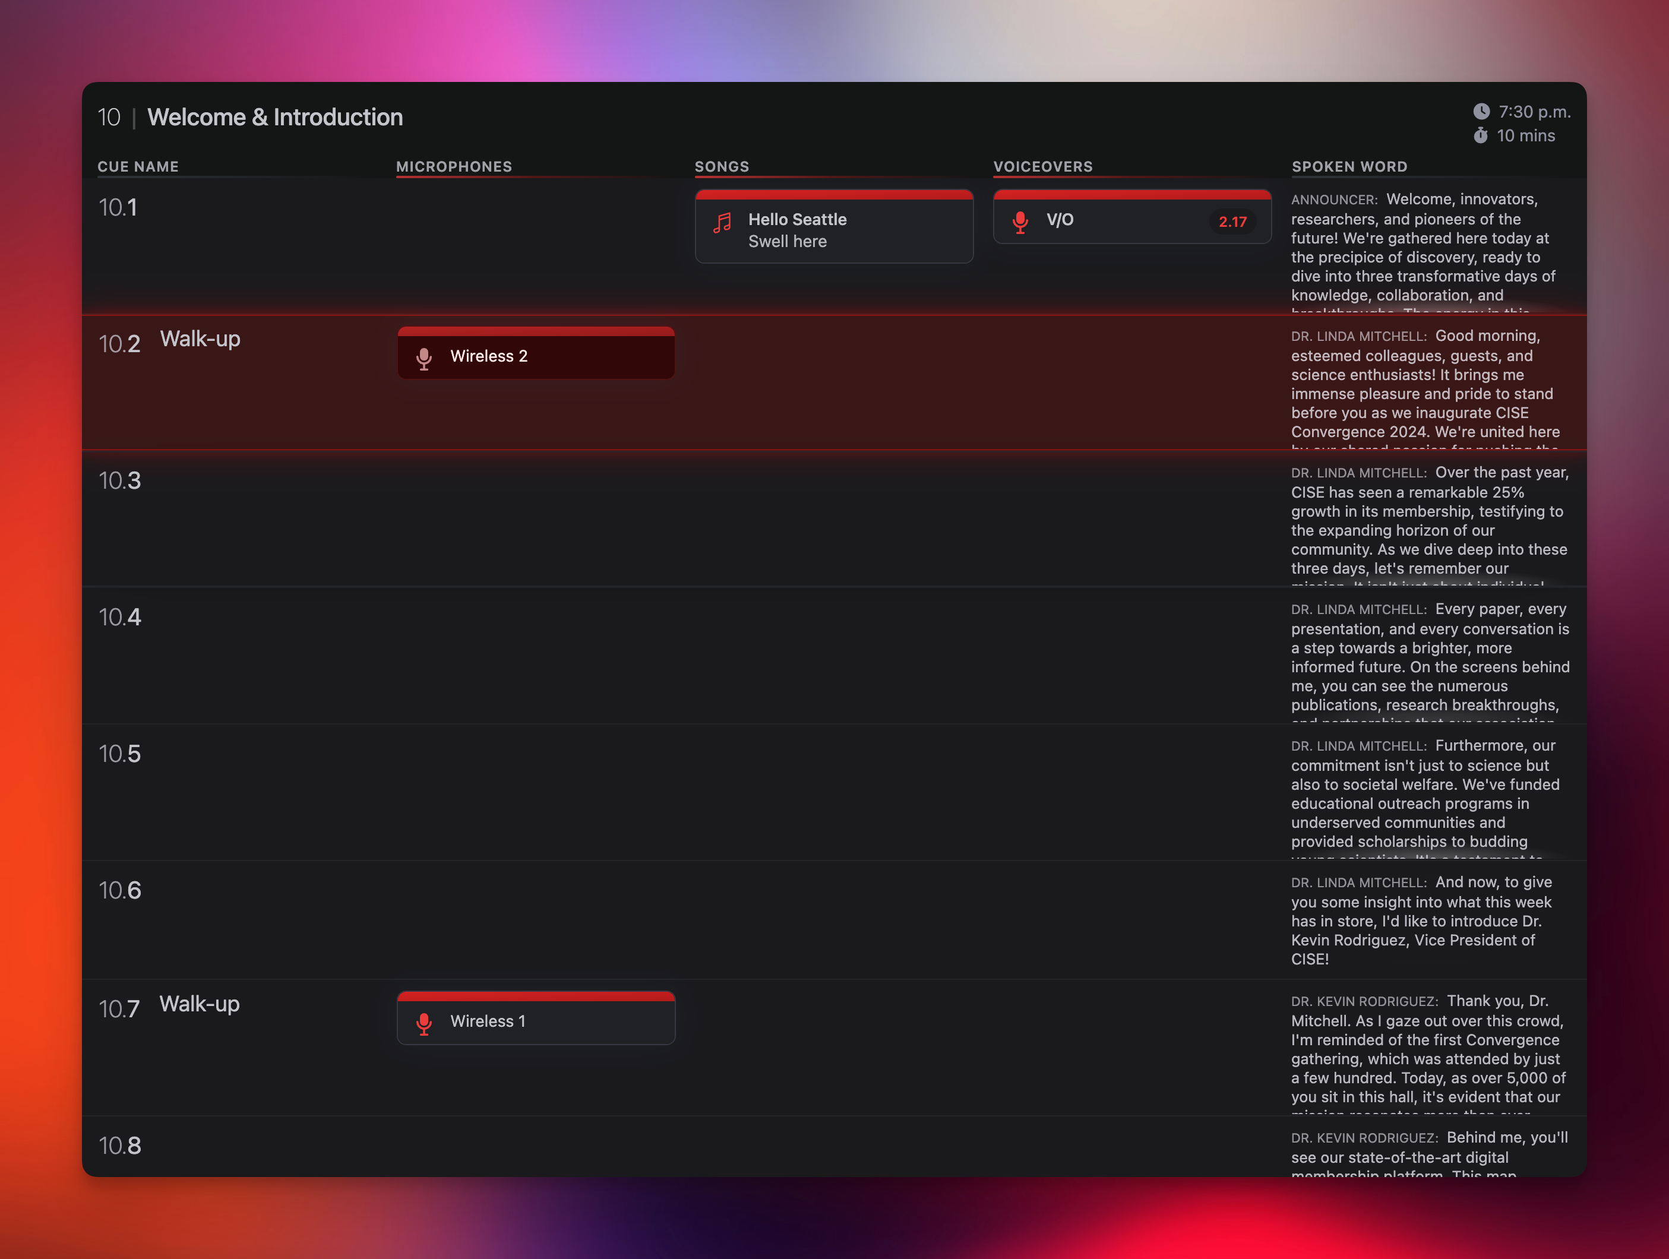Select the SPOKEN WORD column header

click(1349, 167)
